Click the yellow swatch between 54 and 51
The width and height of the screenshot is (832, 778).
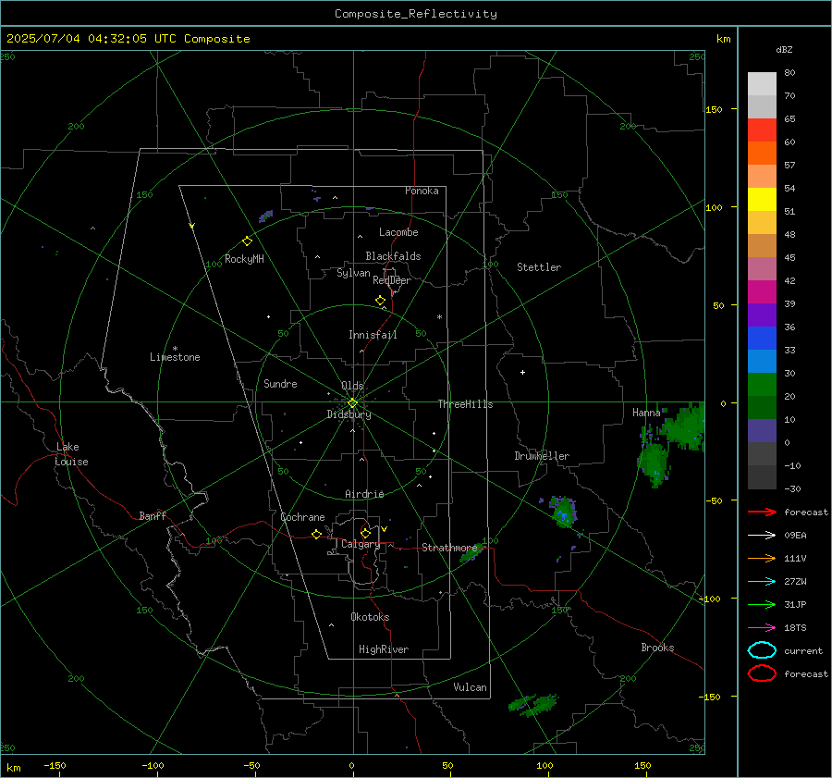click(x=762, y=200)
